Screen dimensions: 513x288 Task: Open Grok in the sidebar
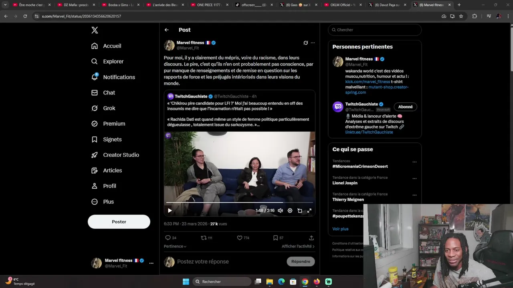(x=103, y=108)
